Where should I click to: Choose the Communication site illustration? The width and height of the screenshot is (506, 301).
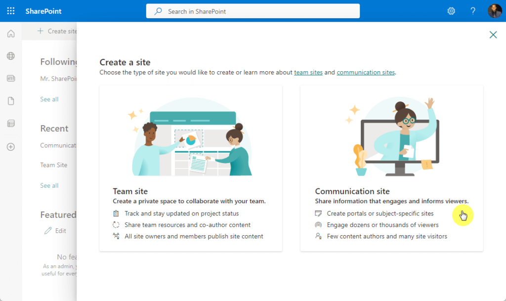[x=393, y=136]
